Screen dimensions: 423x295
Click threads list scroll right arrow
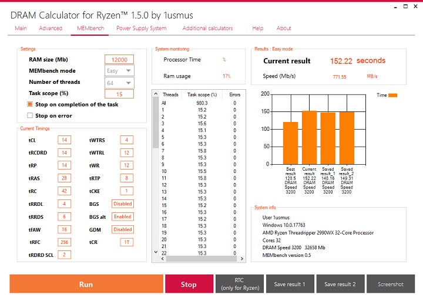point(241,259)
